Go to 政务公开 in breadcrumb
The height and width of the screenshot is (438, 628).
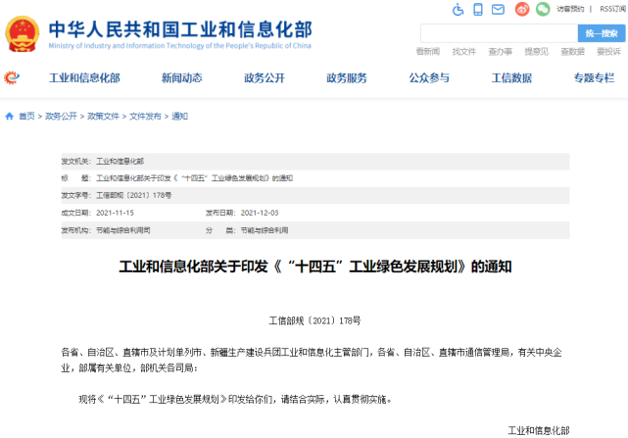(x=61, y=117)
